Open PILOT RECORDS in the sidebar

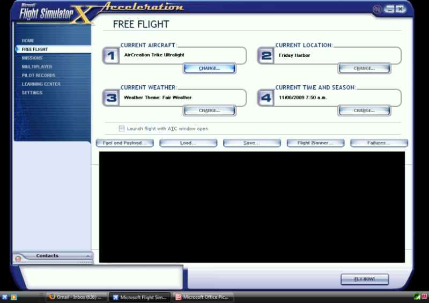click(x=39, y=75)
